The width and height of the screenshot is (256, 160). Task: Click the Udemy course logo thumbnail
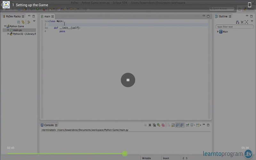pyautogui.click(x=6, y=5)
